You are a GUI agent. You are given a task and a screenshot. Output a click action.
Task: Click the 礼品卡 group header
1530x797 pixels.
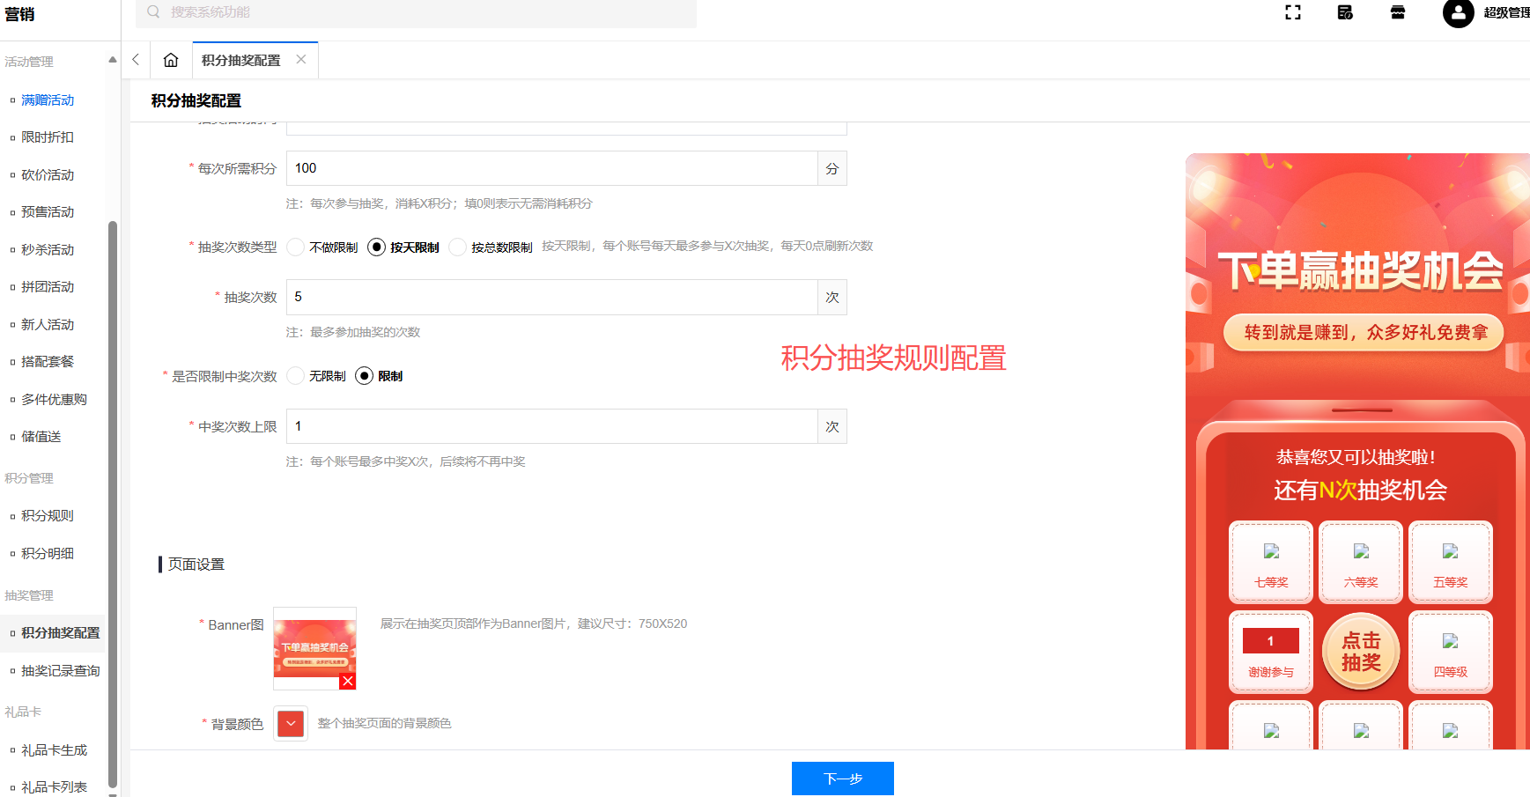click(x=23, y=712)
